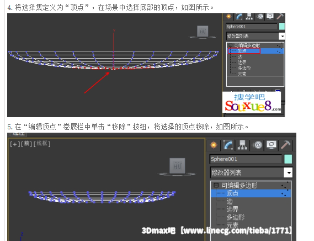Screen dimensions: 314x241
Task: Open the Utilities hammer tab in upper screenshot
Action: coord(280,17)
